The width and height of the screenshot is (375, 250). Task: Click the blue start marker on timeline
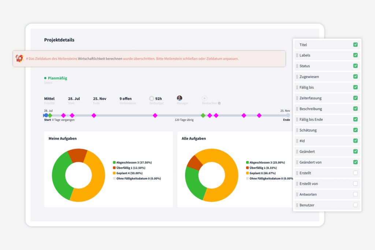(x=46, y=115)
